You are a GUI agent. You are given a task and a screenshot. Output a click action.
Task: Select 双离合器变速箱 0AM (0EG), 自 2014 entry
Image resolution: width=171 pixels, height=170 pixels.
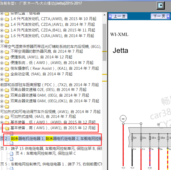click(x=50, y=95)
